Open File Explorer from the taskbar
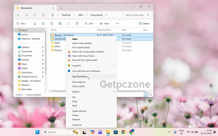218x136 pixels. pyautogui.click(x=108, y=132)
